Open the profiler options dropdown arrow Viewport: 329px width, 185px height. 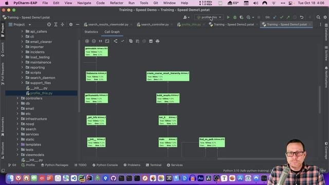pyautogui.click(x=253, y=17)
